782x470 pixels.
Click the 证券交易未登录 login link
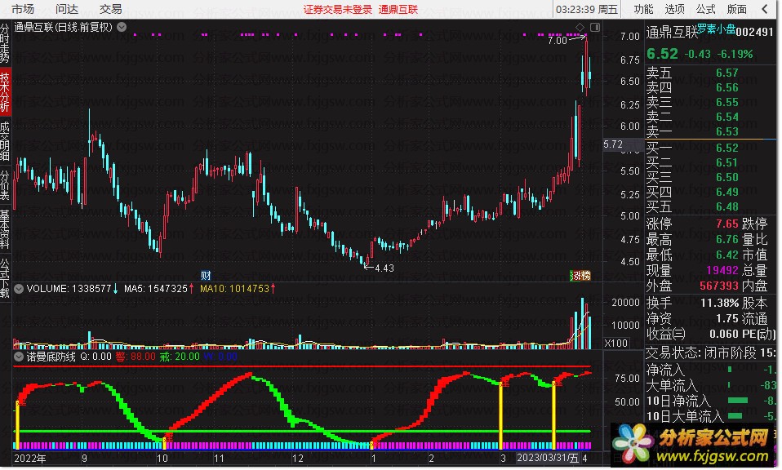click(338, 9)
